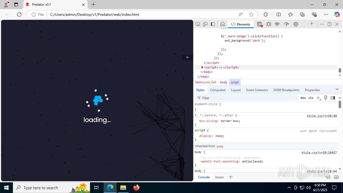
Task: Select the Elements tab in DevTools
Action: tap(240, 24)
